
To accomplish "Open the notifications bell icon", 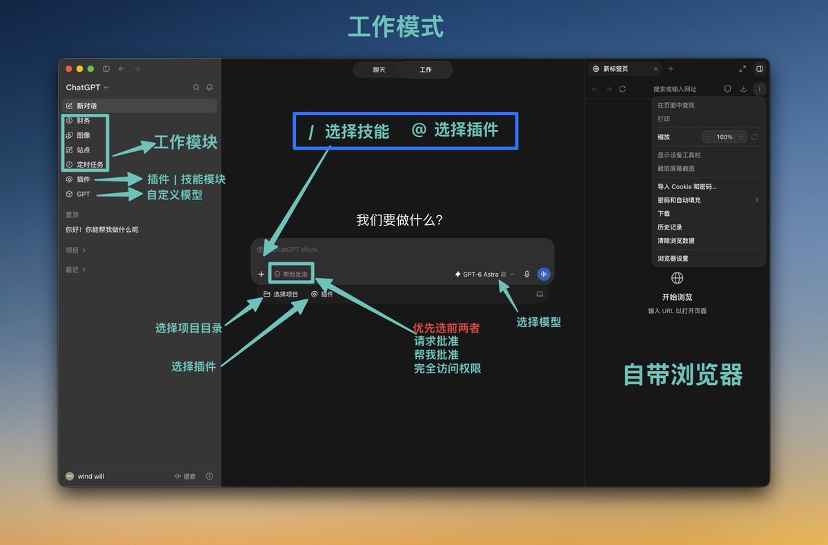I will 210,88.
